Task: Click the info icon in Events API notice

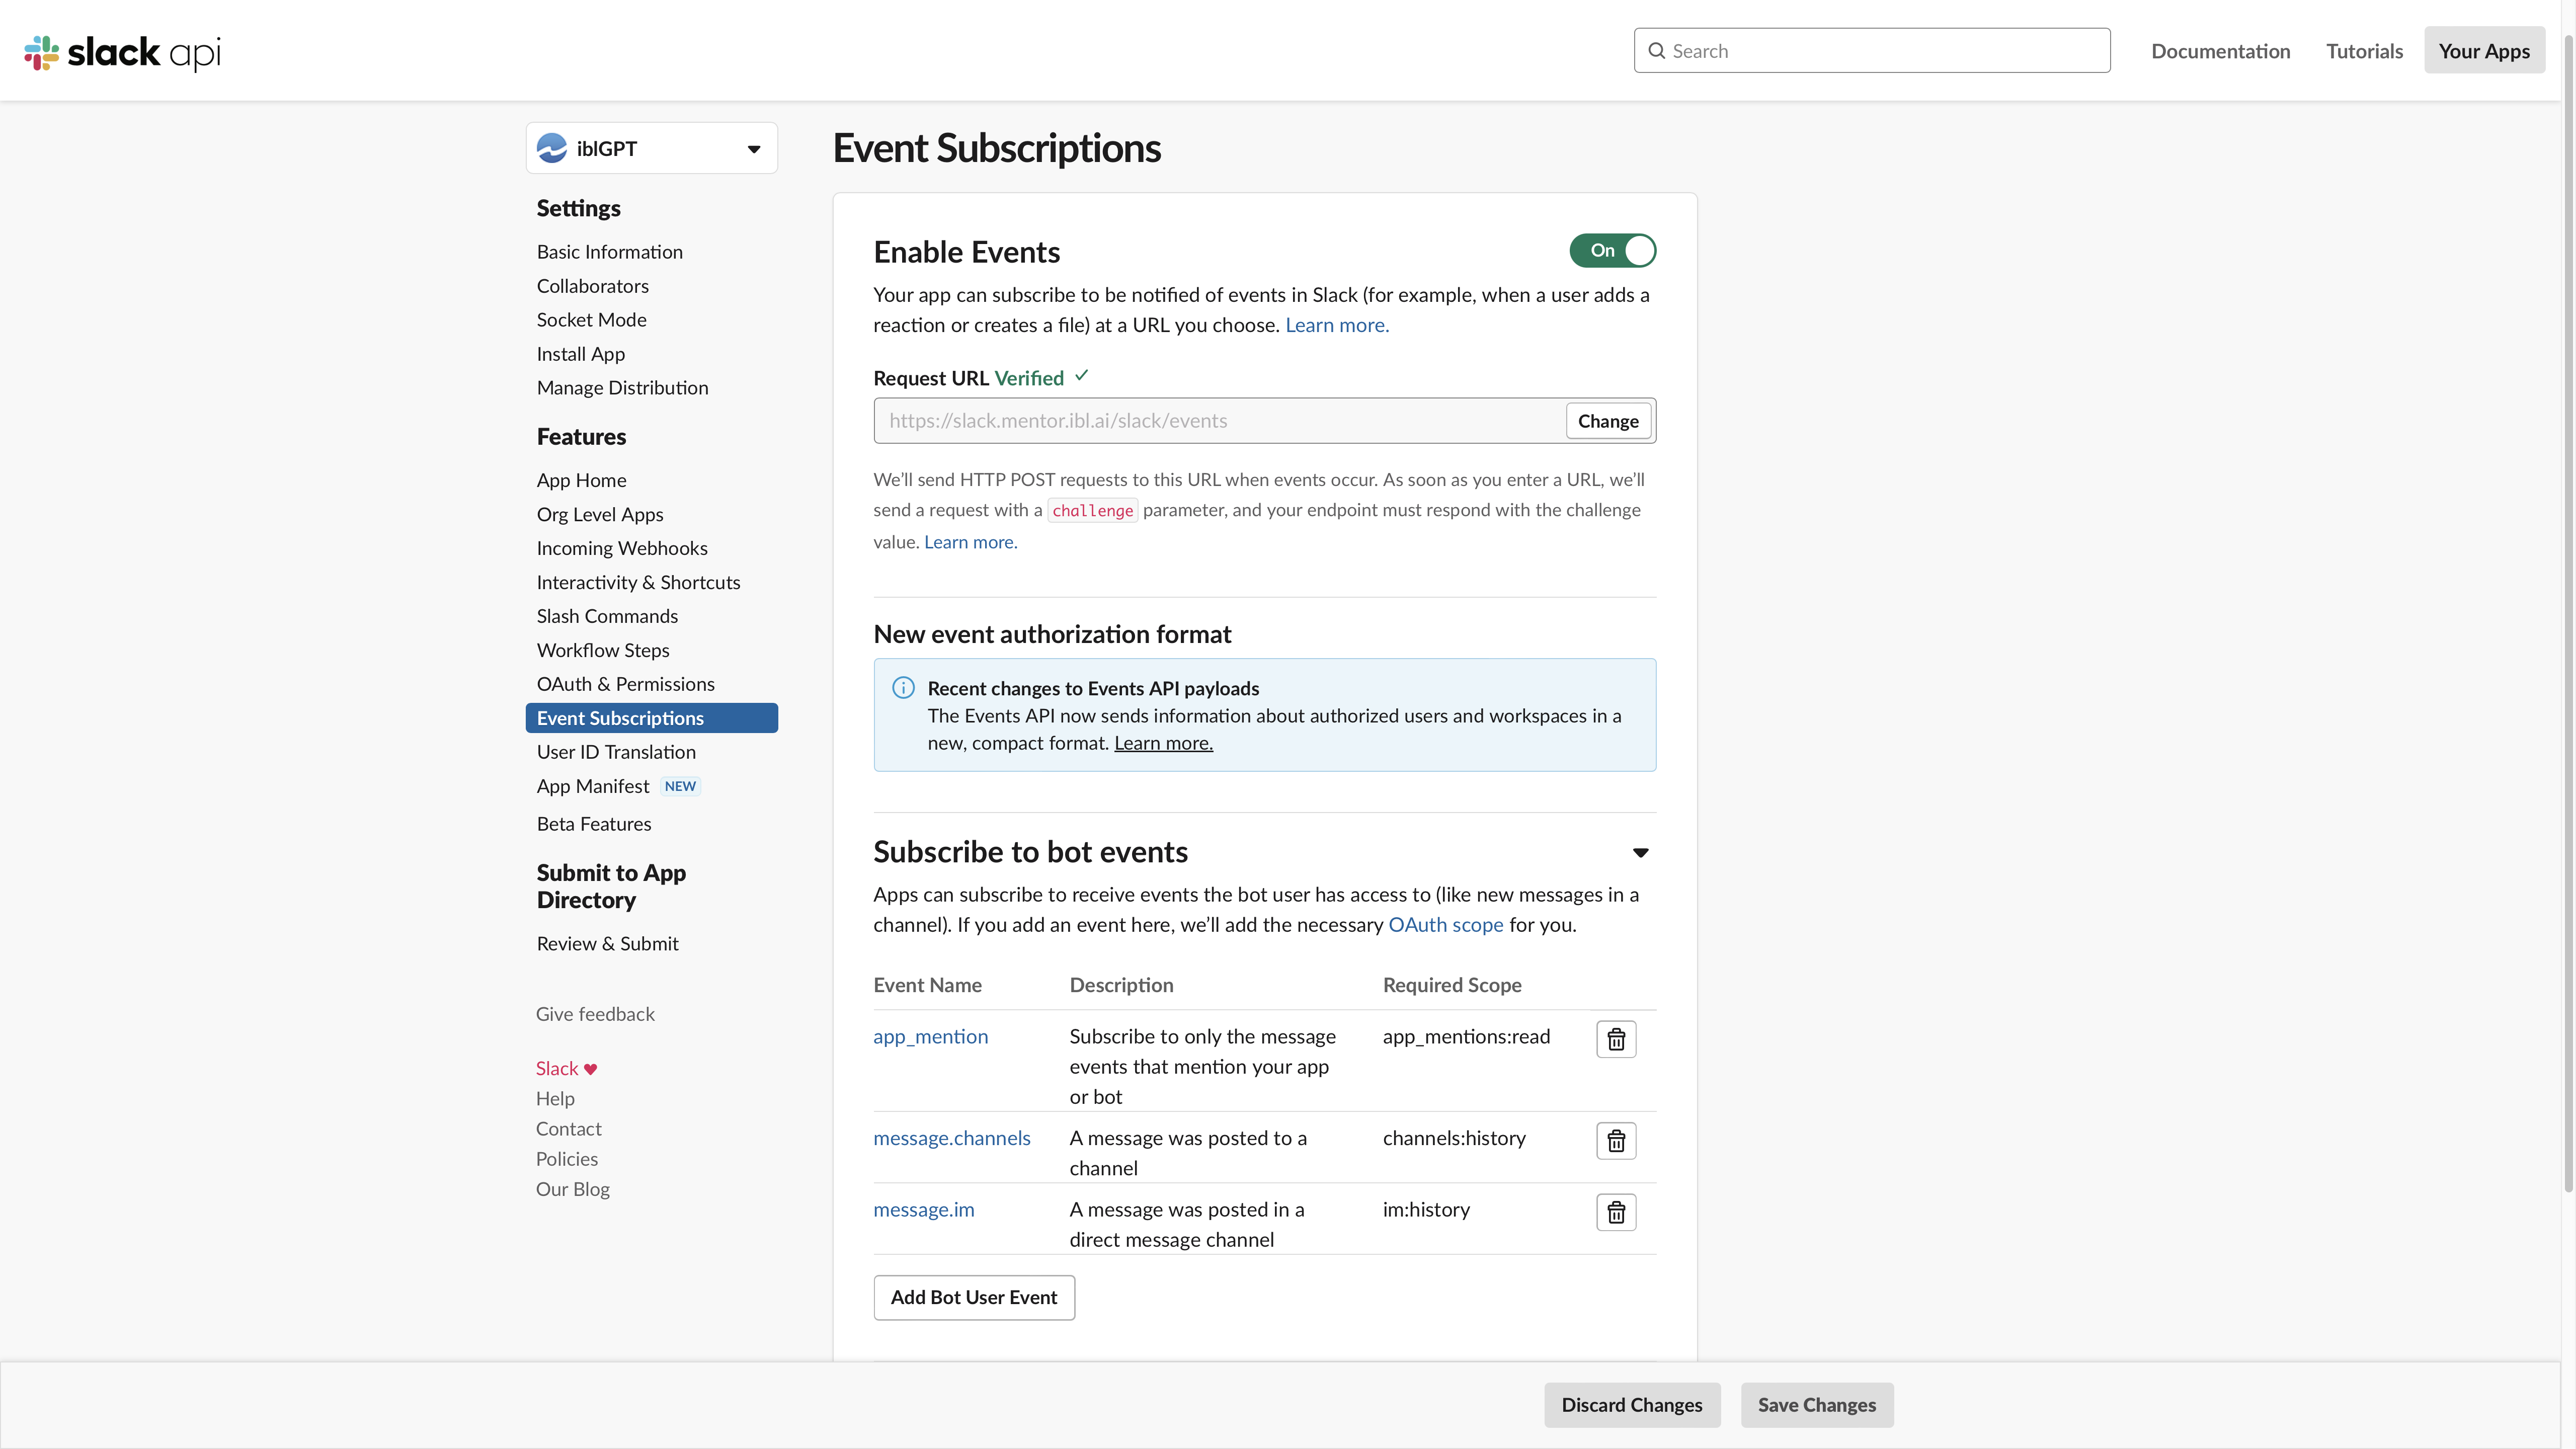Action: pyautogui.click(x=903, y=688)
